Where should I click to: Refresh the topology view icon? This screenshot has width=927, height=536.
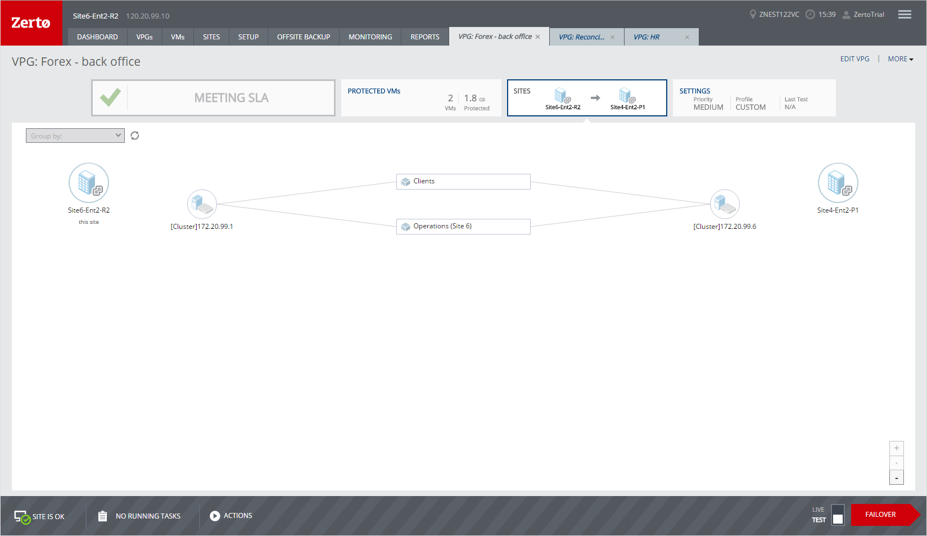(x=135, y=136)
